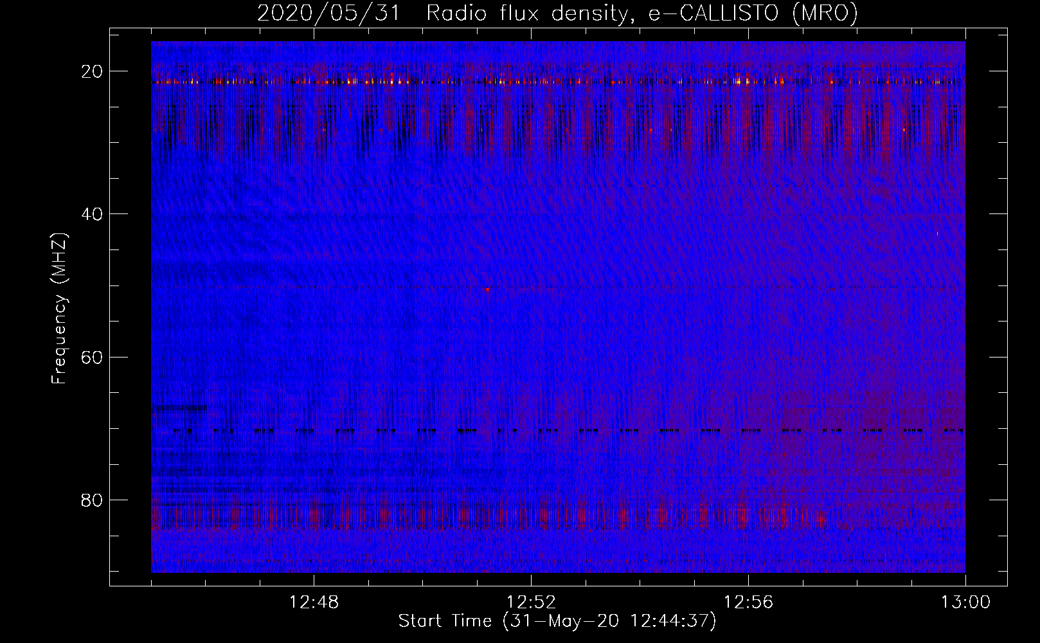Click the '12:48' time tick label
Viewport: 1040px width, 643px height.
(x=314, y=602)
